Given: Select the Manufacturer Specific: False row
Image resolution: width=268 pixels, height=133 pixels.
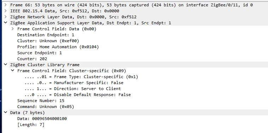Looking at the screenshot, I should pyautogui.click(x=74, y=83).
